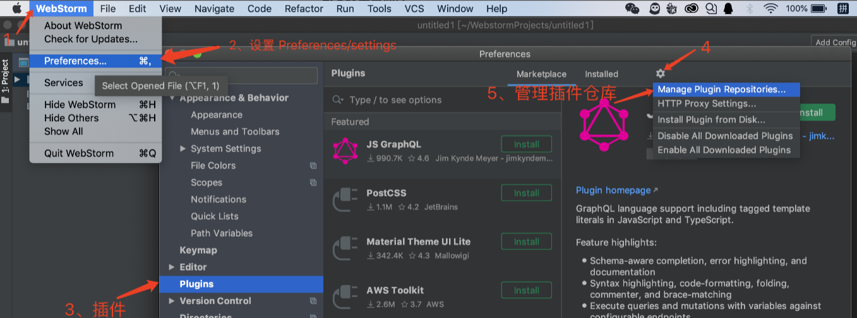857x318 pixels.
Task: Expand the Editor settings node
Action: click(172, 267)
